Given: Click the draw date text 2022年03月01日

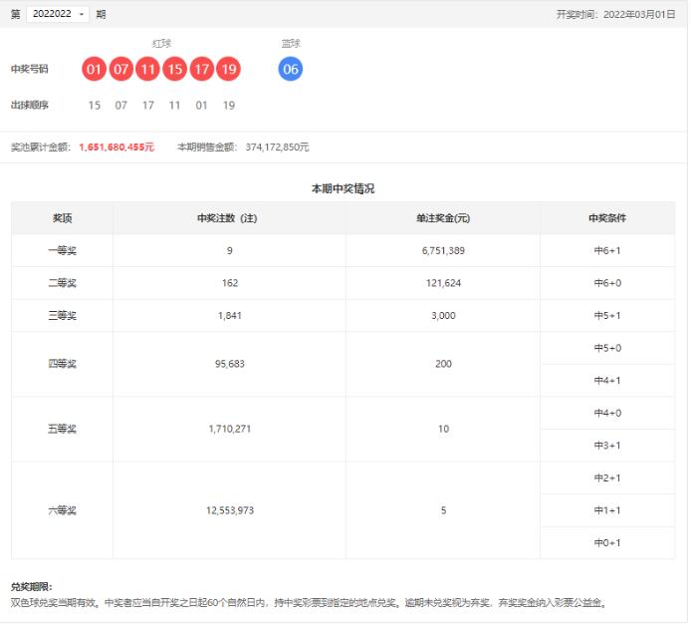Looking at the screenshot, I should point(639,15).
